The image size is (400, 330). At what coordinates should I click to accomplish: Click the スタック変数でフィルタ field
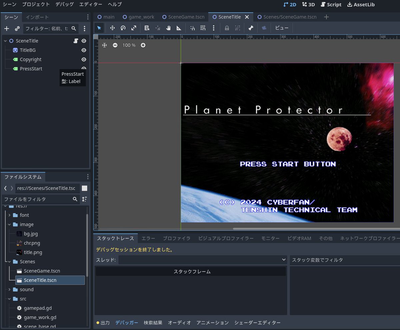click(x=345, y=260)
